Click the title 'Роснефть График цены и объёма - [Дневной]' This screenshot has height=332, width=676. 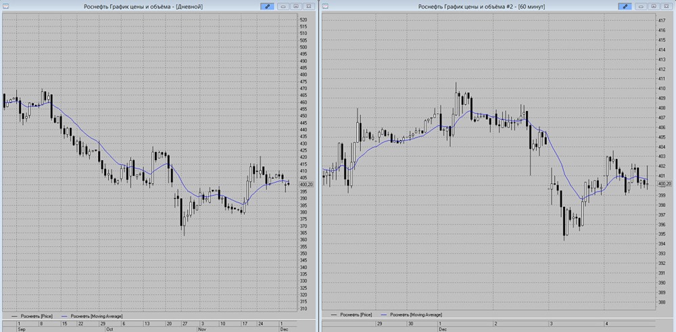(x=143, y=7)
